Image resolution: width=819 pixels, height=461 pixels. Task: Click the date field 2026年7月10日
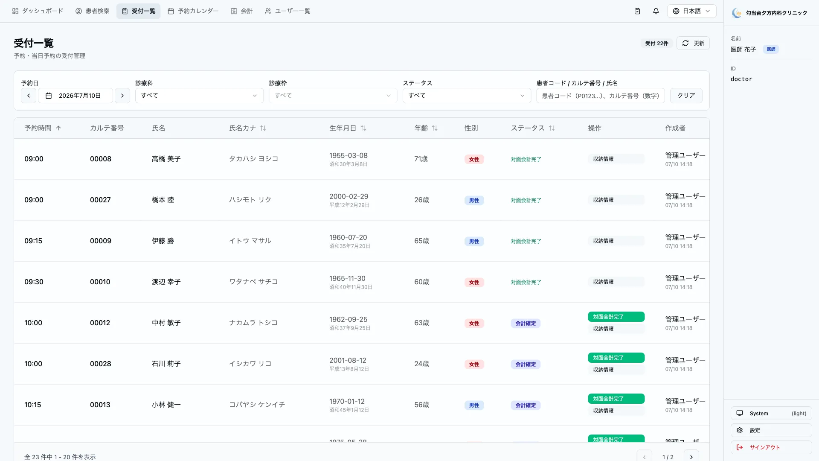[76, 96]
